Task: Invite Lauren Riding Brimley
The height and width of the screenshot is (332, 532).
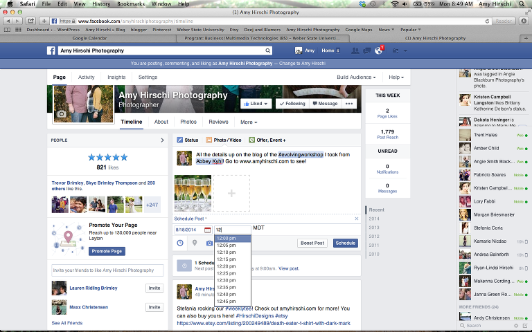Action: [x=154, y=288]
